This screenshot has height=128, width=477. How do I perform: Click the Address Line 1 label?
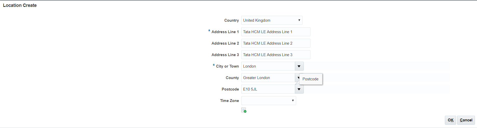(225, 32)
